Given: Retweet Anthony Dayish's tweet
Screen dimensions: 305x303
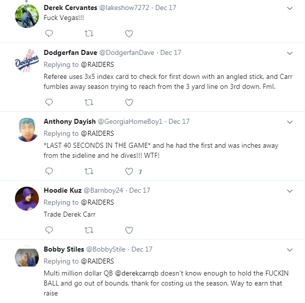Looking at the screenshot, I should coord(89,171).
